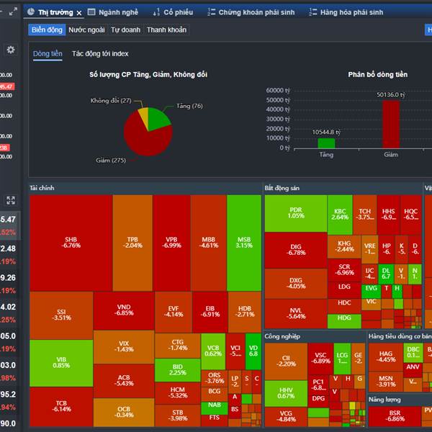Click the Năng lượng sector header
432x432 pixels.
(x=384, y=400)
